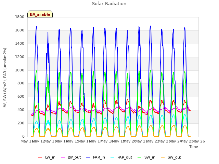Click the 200 y-axis tick value
Image resolution: width=219 pixels, height=164 pixels.
pos(21,123)
